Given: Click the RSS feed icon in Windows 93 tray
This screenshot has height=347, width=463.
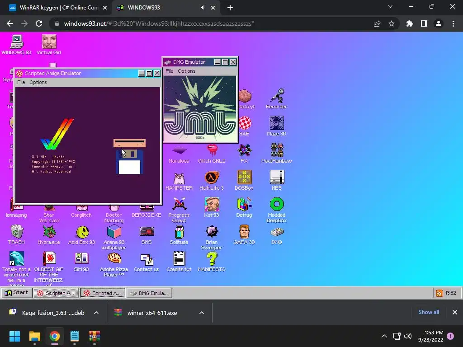Looking at the screenshot, I should [439, 293].
